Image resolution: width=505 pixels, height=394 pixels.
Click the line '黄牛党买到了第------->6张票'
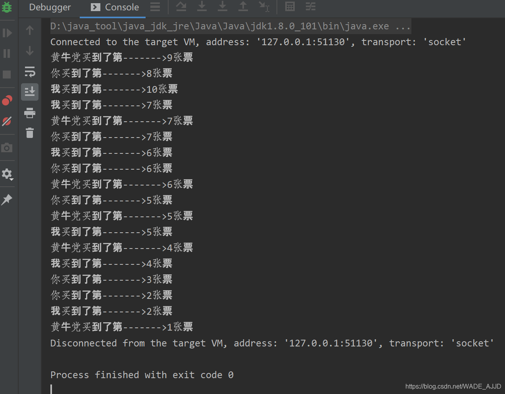pos(122,184)
